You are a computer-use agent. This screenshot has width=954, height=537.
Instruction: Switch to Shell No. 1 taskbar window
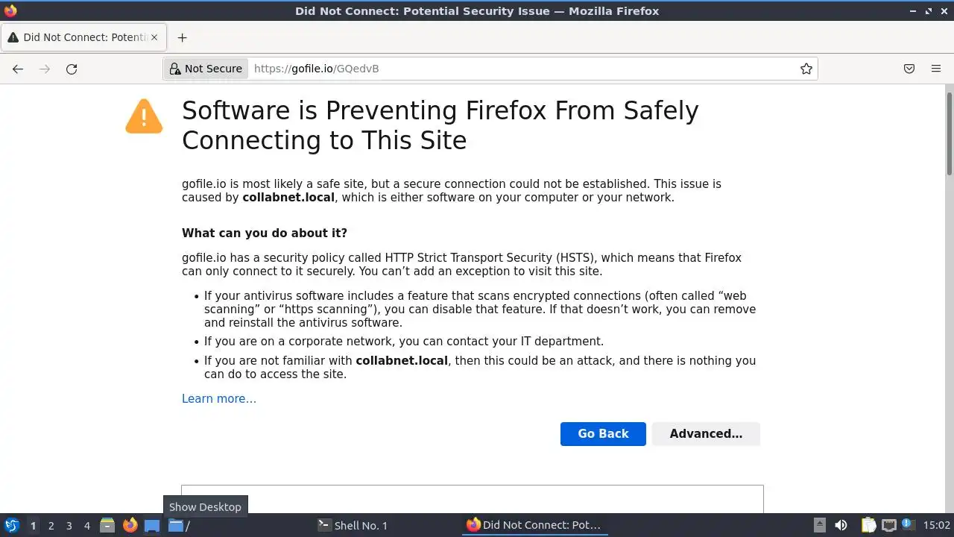coord(353,525)
